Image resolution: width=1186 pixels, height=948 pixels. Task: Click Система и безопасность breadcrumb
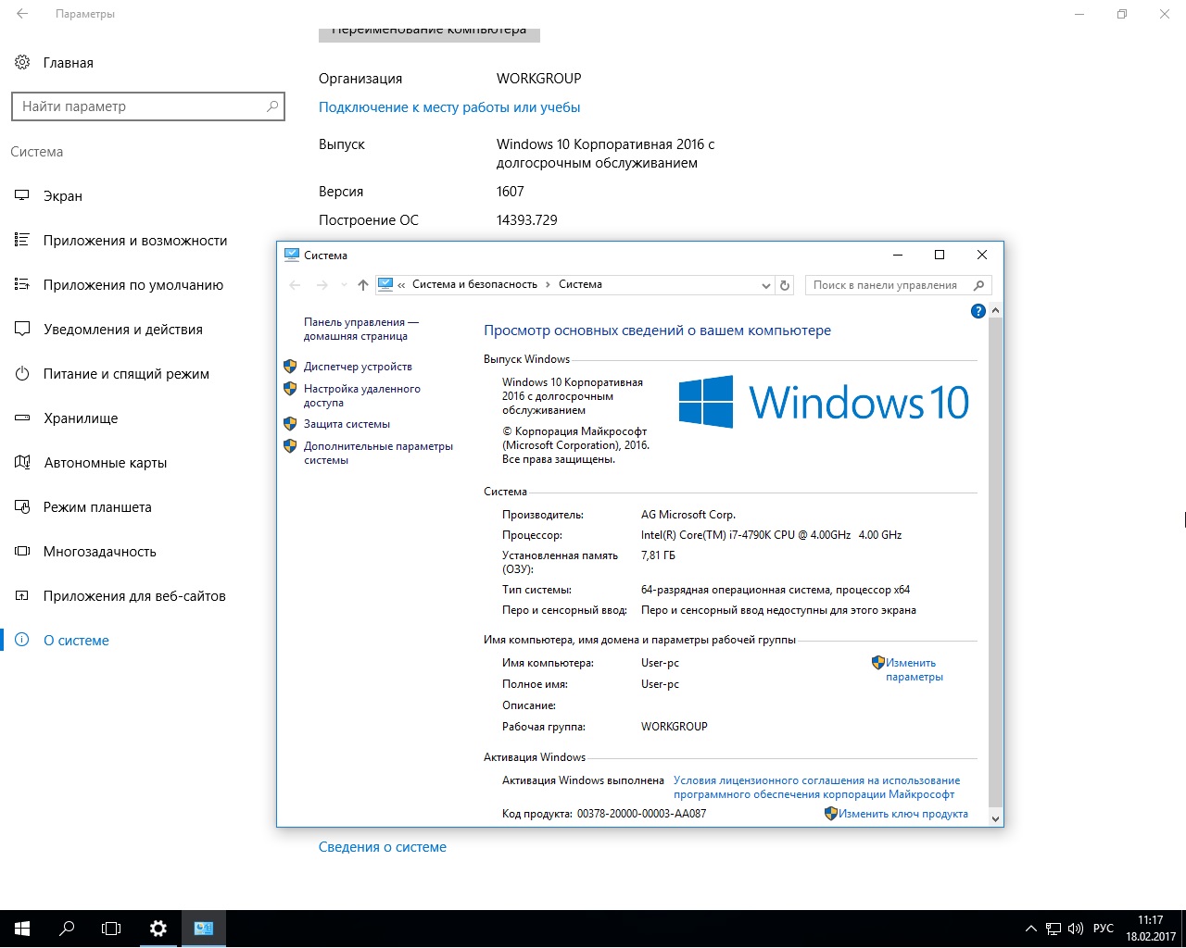point(474,284)
